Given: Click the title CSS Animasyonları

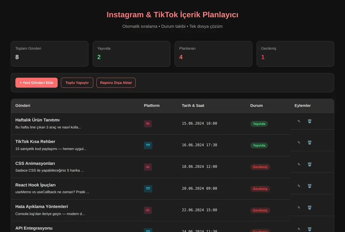Looking at the screenshot, I should 35,163.
